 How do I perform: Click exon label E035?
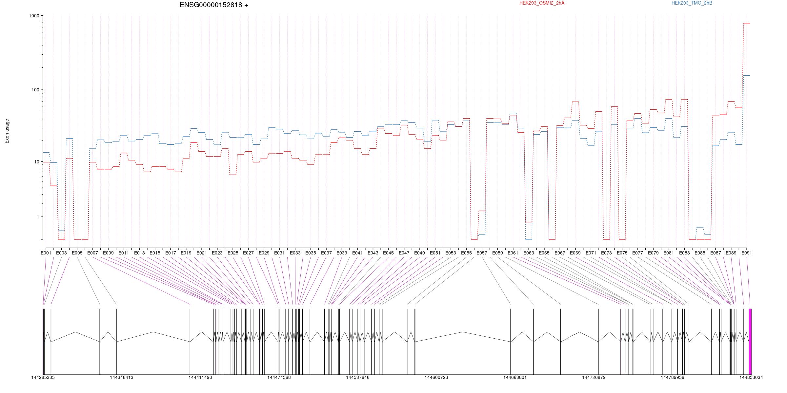pyautogui.click(x=311, y=253)
